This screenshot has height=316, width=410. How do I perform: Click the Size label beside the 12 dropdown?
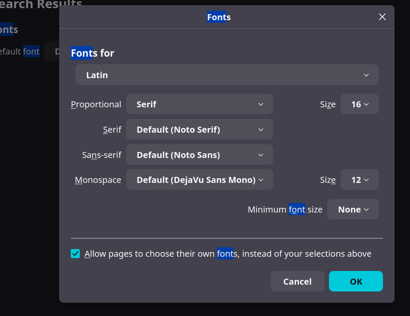328,180
